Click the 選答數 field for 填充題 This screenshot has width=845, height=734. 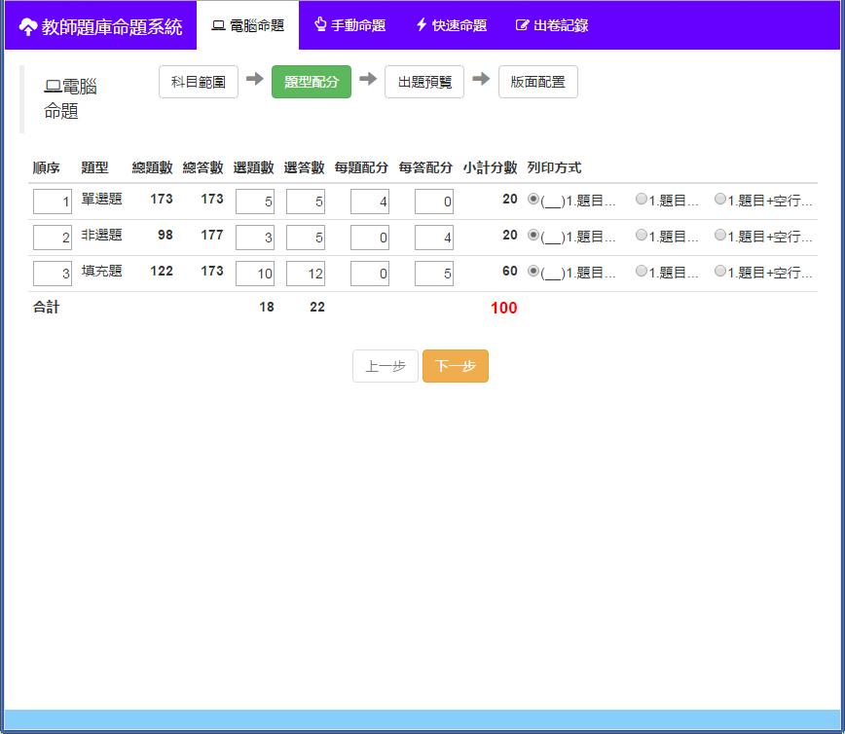pyautogui.click(x=306, y=274)
